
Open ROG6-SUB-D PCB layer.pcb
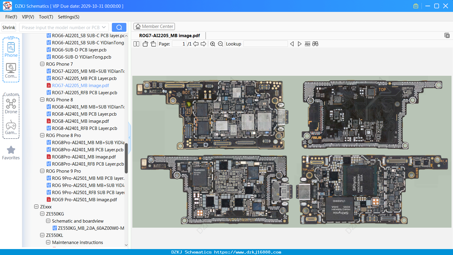pyautogui.click(x=79, y=50)
